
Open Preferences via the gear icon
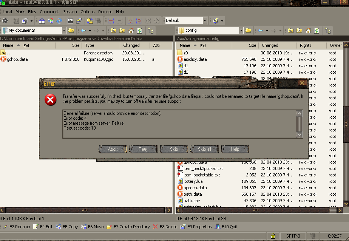pyautogui.click(x=5, y=21)
